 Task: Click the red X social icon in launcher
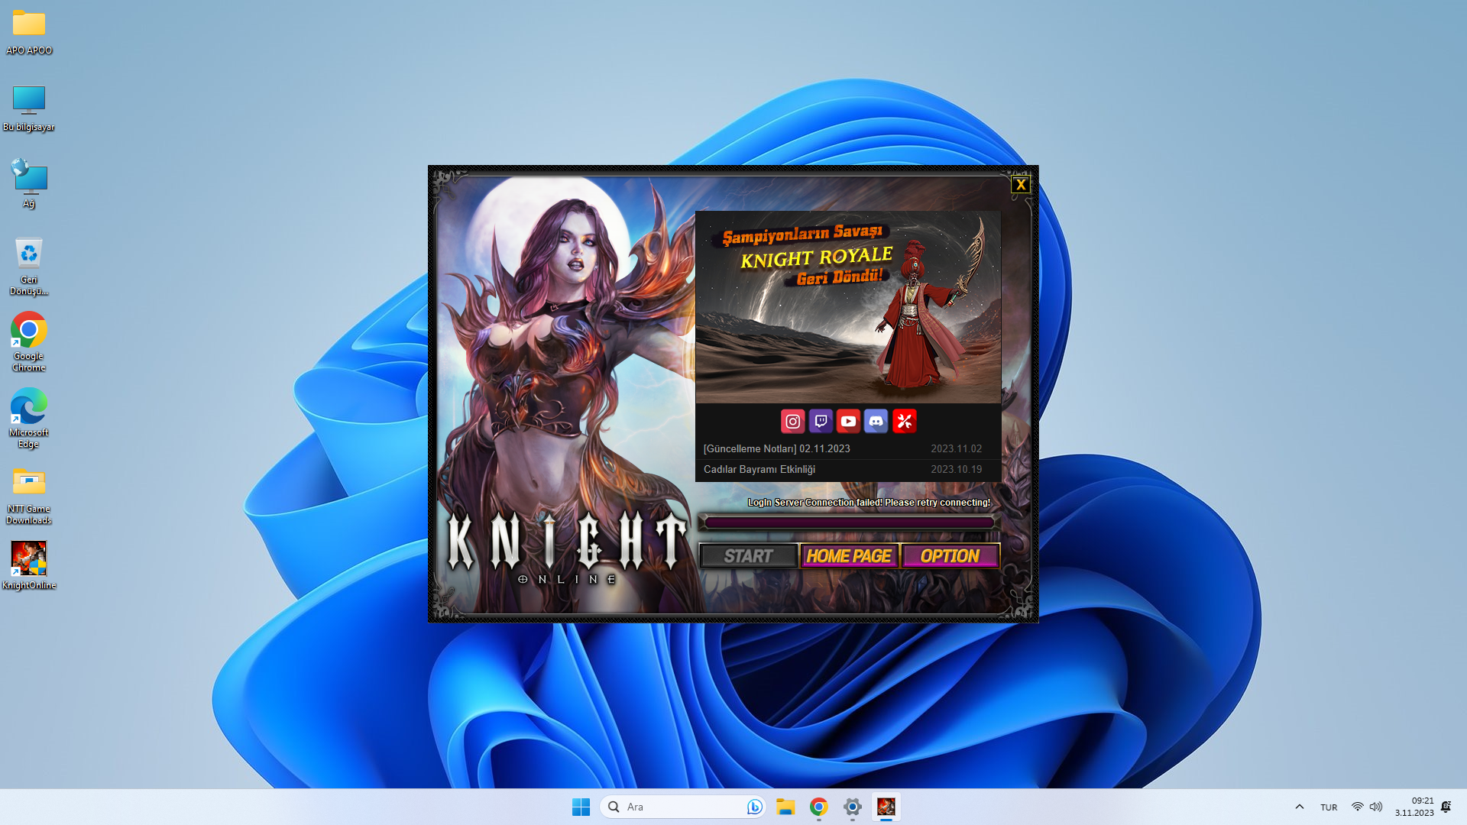904,421
